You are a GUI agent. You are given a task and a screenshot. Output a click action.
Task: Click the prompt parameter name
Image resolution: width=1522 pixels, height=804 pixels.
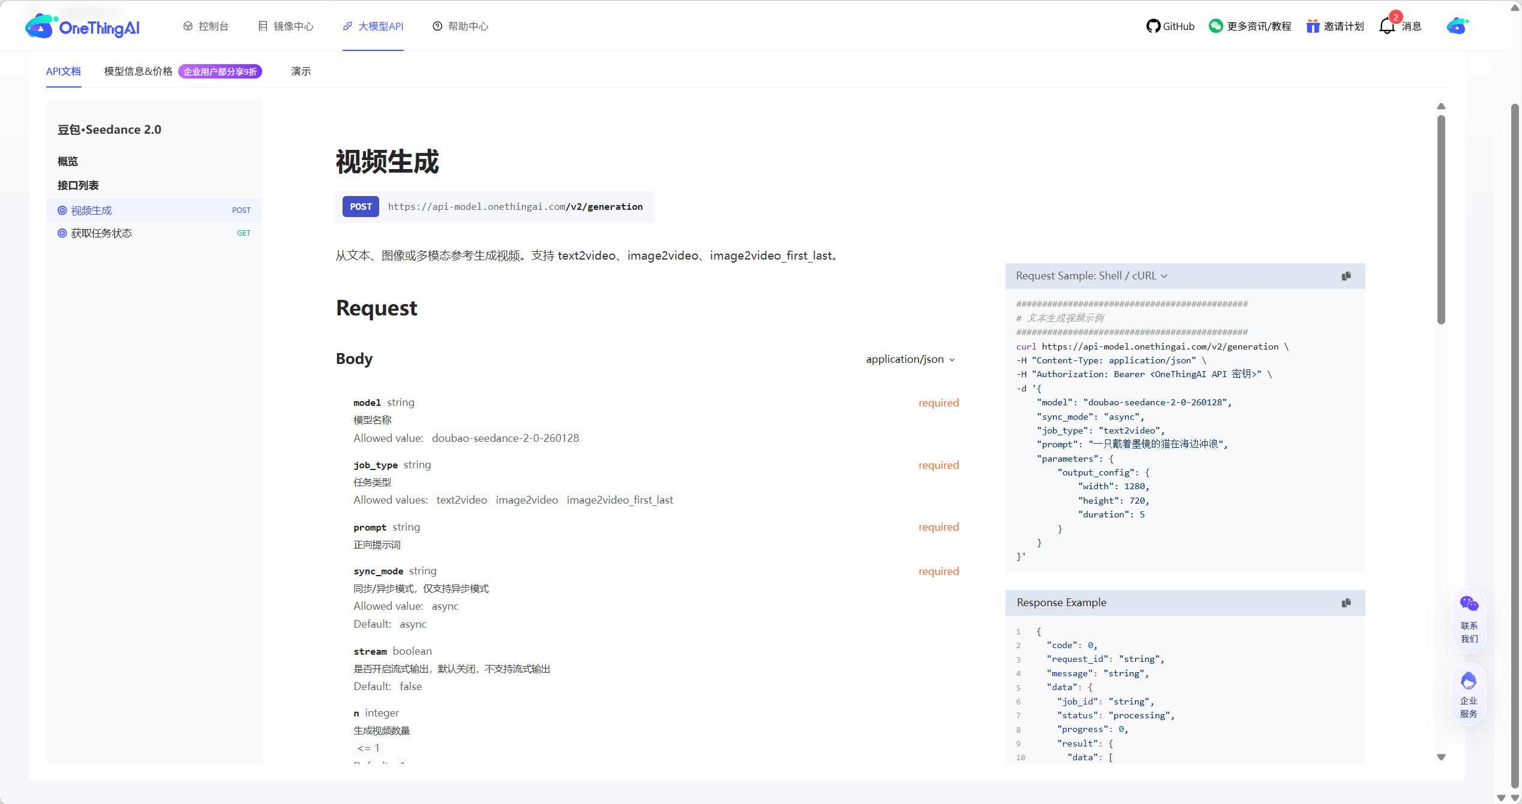[x=370, y=528]
